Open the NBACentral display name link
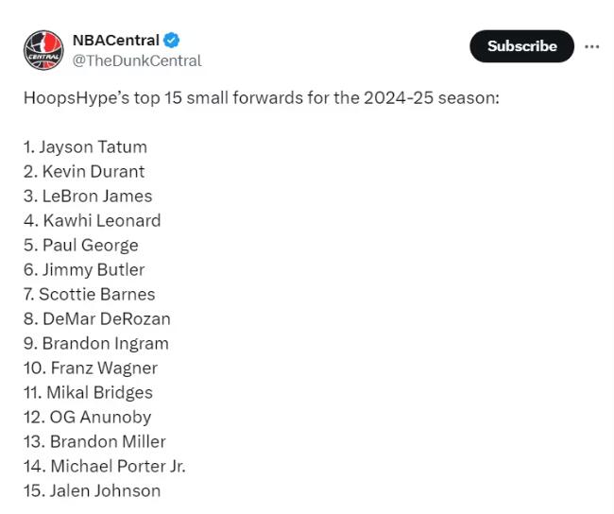 click(x=115, y=41)
